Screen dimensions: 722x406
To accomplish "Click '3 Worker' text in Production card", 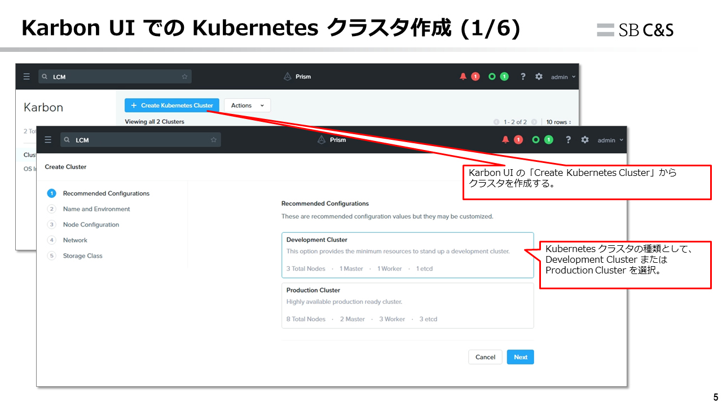I will coord(392,319).
